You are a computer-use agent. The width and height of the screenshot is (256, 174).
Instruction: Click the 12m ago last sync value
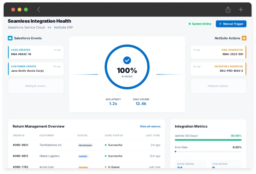pyautogui.click(x=155, y=156)
